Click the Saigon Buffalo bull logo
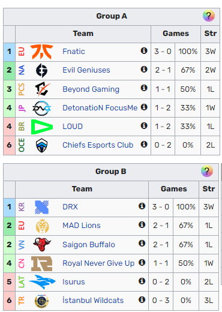Screen dimensions: 222x312 point(42,244)
